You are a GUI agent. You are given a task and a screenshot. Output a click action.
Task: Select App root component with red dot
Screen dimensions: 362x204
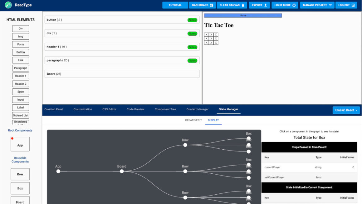[20, 144]
